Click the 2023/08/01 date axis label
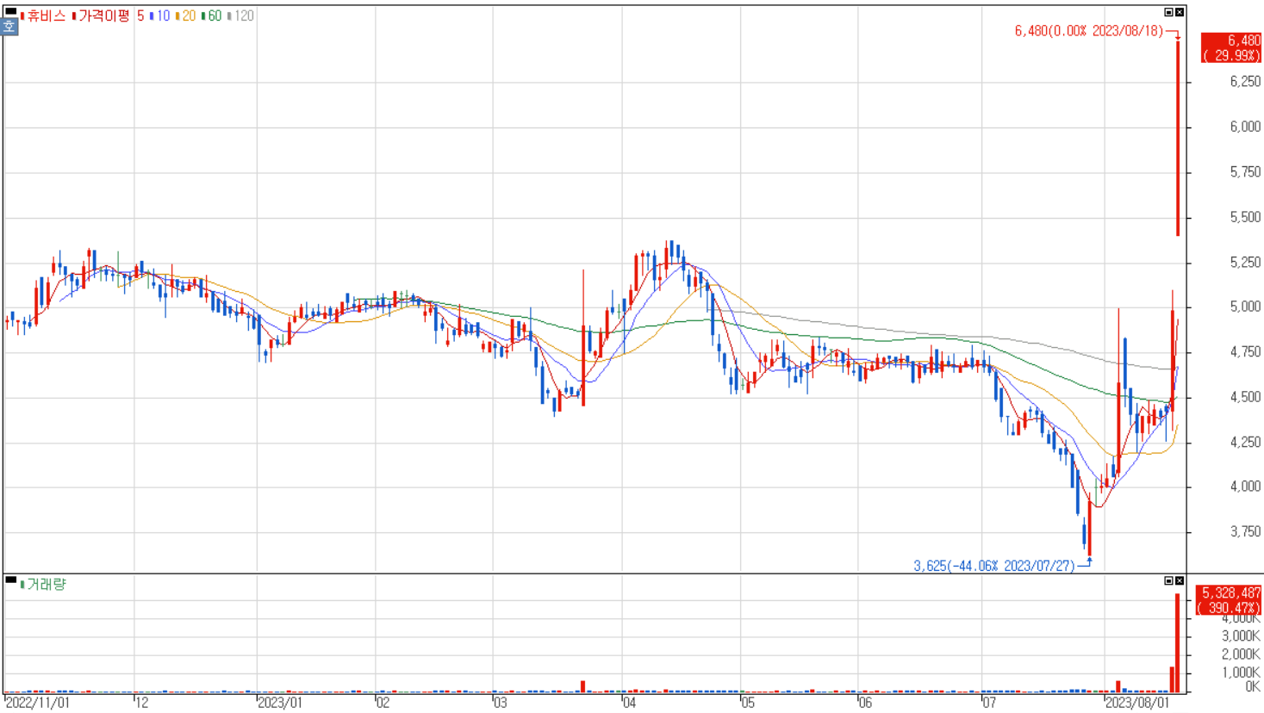The height and width of the screenshot is (713, 1264). [x=1138, y=703]
